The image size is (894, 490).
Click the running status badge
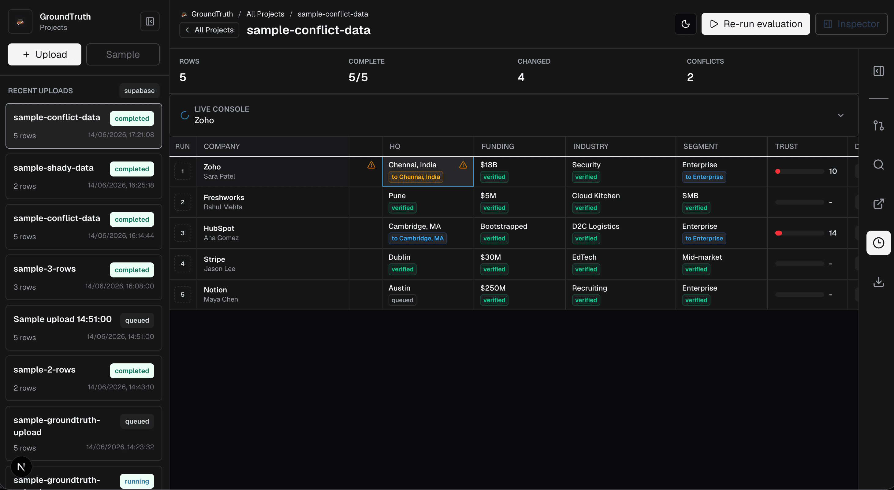[x=137, y=481]
